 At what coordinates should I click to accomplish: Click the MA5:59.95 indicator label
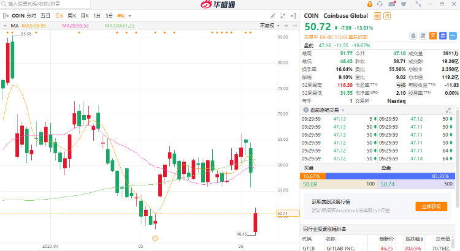tap(34, 26)
